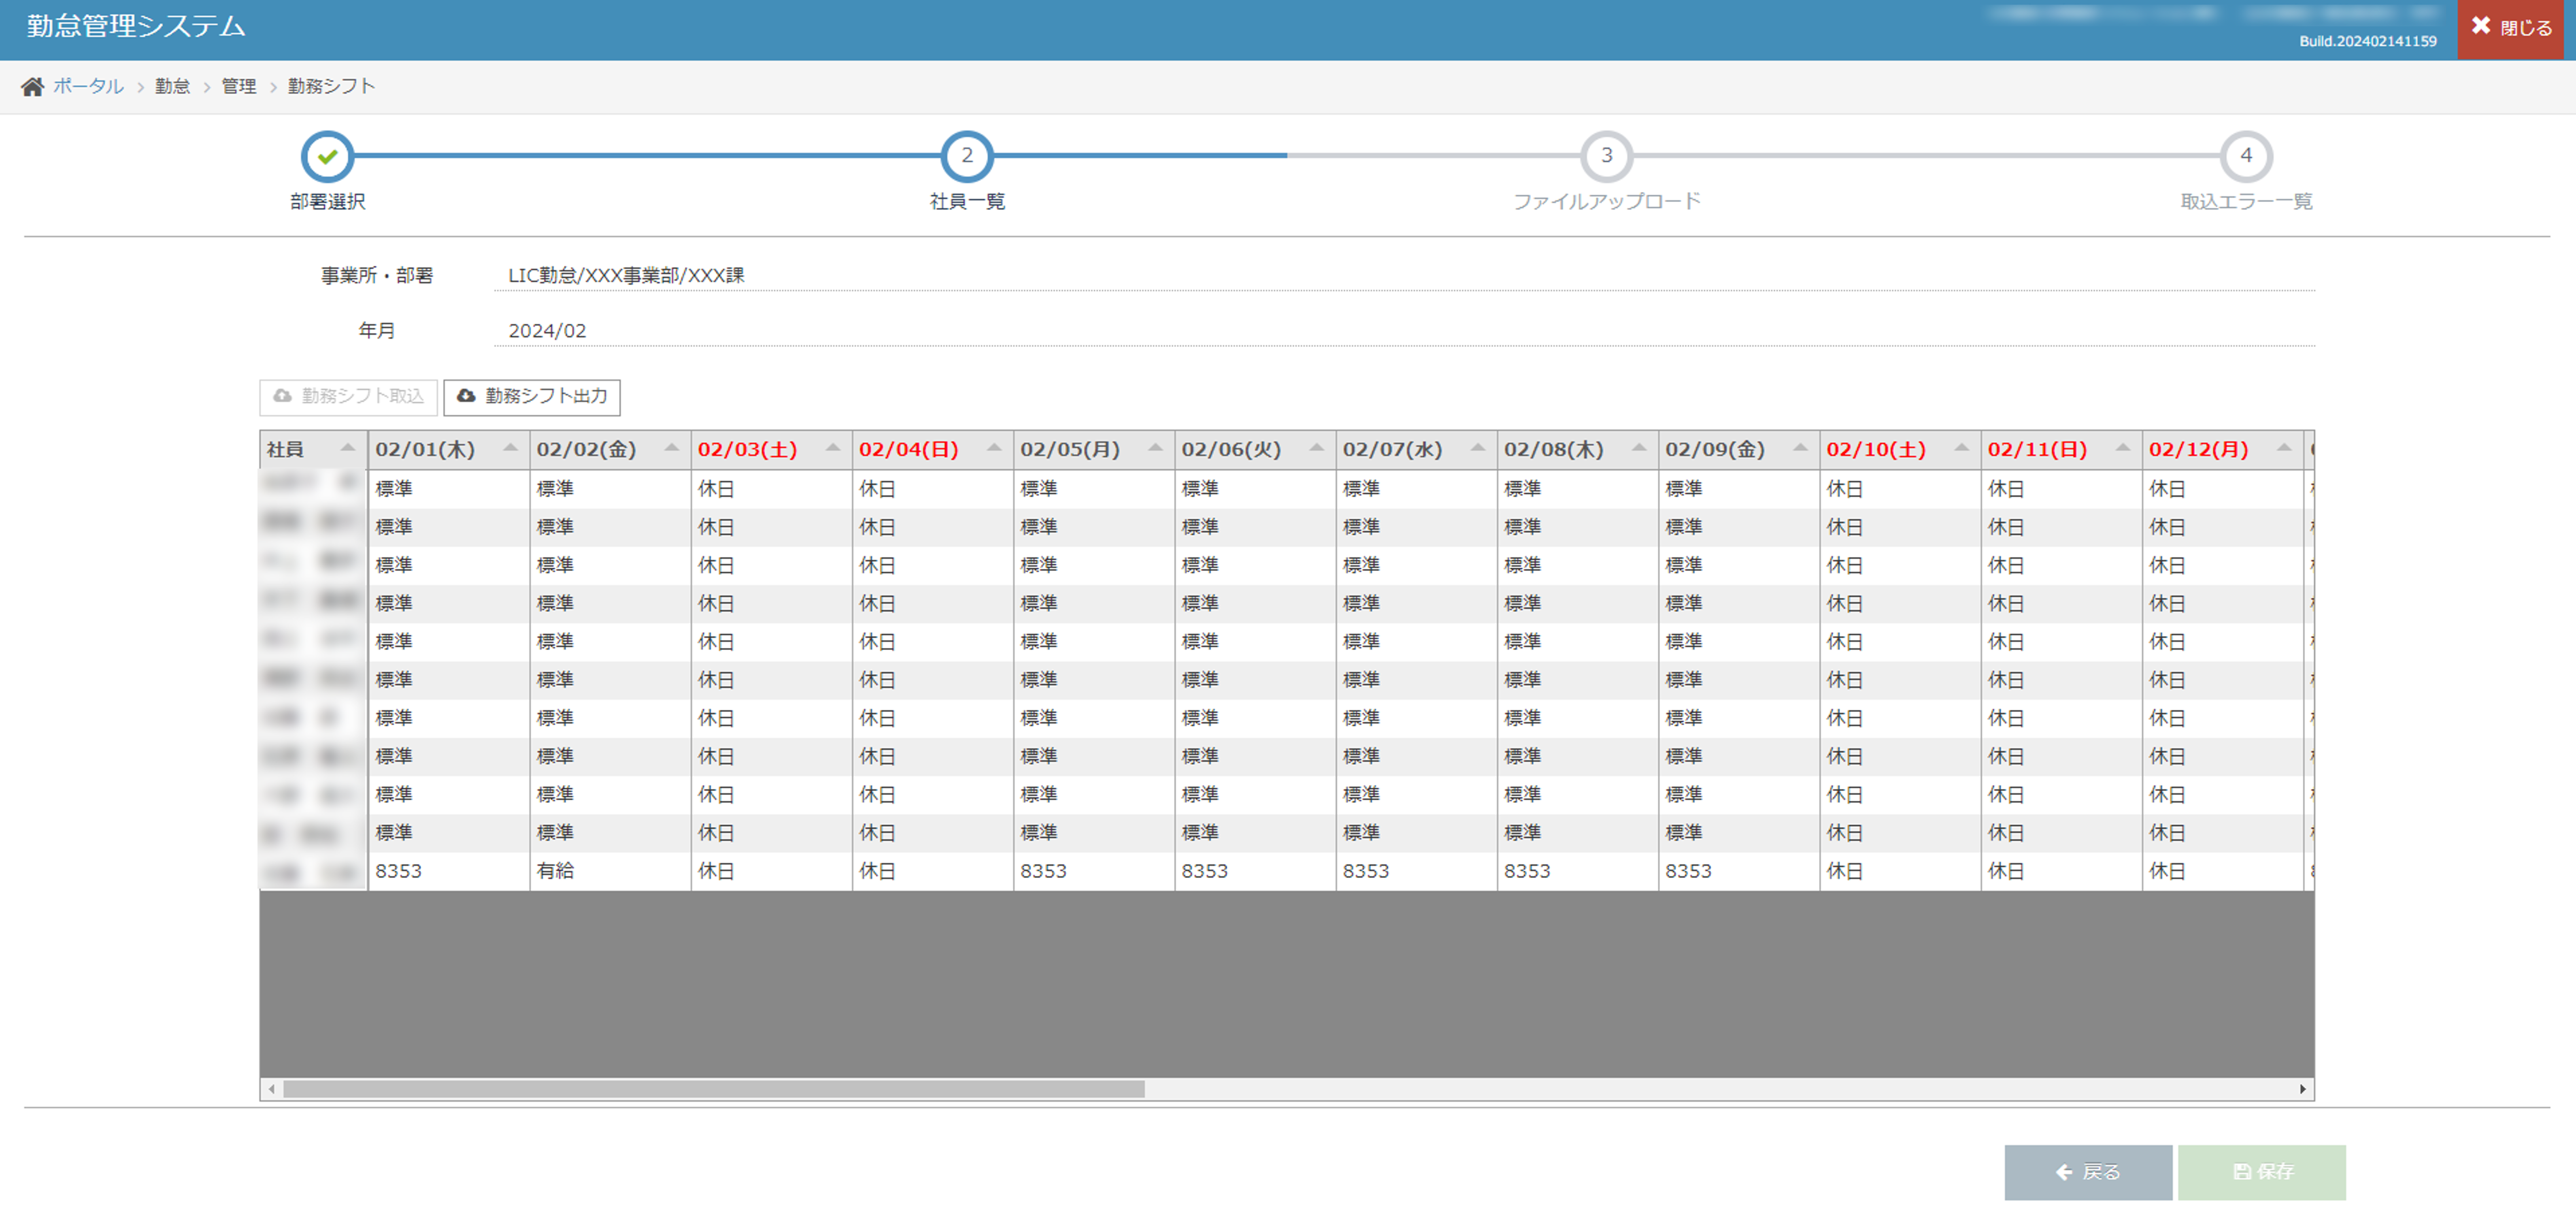Click the 勤怠 breadcrumb item
Viewport: 2576px width, 1211px height.
pyautogui.click(x=172, y=87)
